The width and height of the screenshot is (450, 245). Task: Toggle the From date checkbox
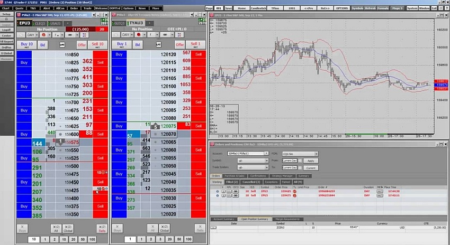pyautogui.click(x=300, y=161)
